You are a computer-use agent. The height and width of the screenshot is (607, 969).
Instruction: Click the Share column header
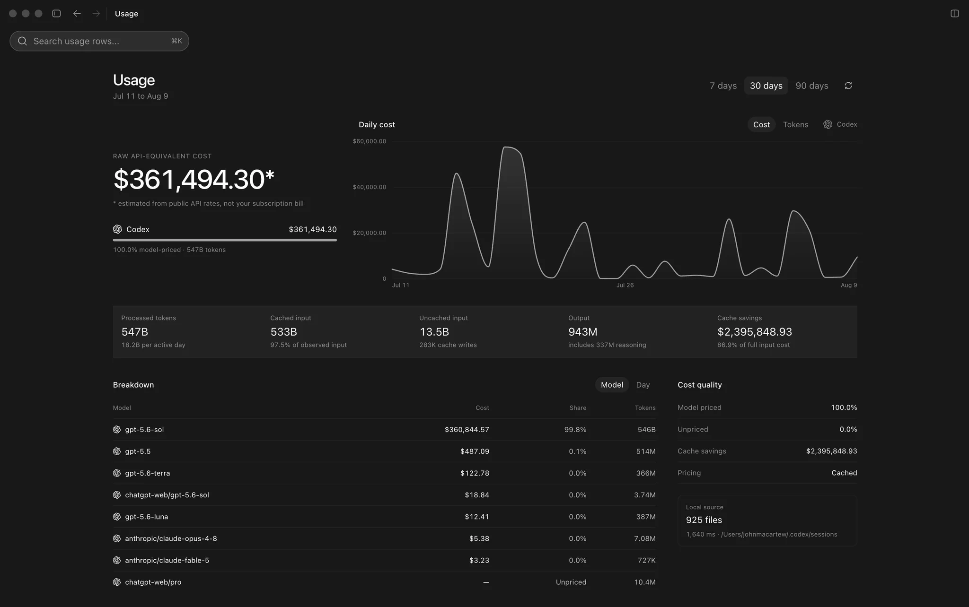click(578, 408)
